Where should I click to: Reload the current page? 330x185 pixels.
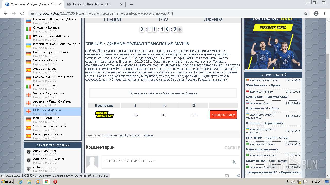22,13
